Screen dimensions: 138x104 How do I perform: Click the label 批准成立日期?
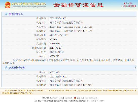point(39,48)
